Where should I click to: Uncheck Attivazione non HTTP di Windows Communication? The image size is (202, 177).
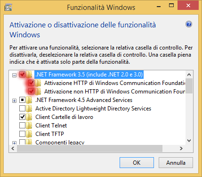coord(31,92)
